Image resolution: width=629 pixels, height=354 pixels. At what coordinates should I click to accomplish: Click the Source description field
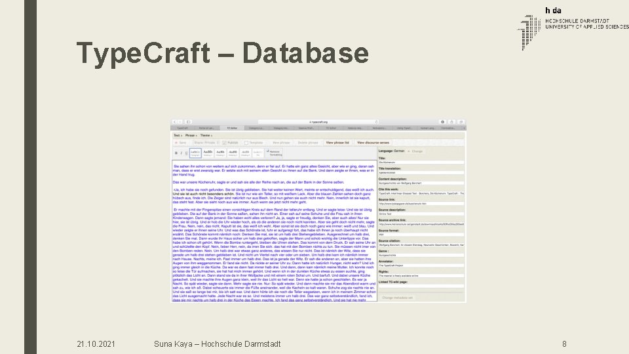[x=421, y=214]
